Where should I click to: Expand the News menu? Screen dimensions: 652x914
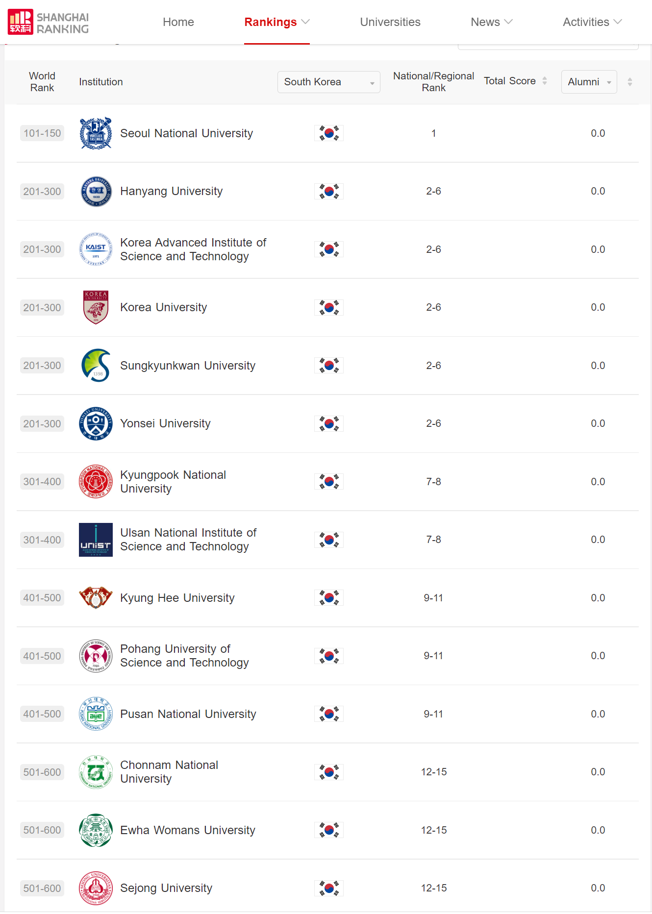click(491, 22)
